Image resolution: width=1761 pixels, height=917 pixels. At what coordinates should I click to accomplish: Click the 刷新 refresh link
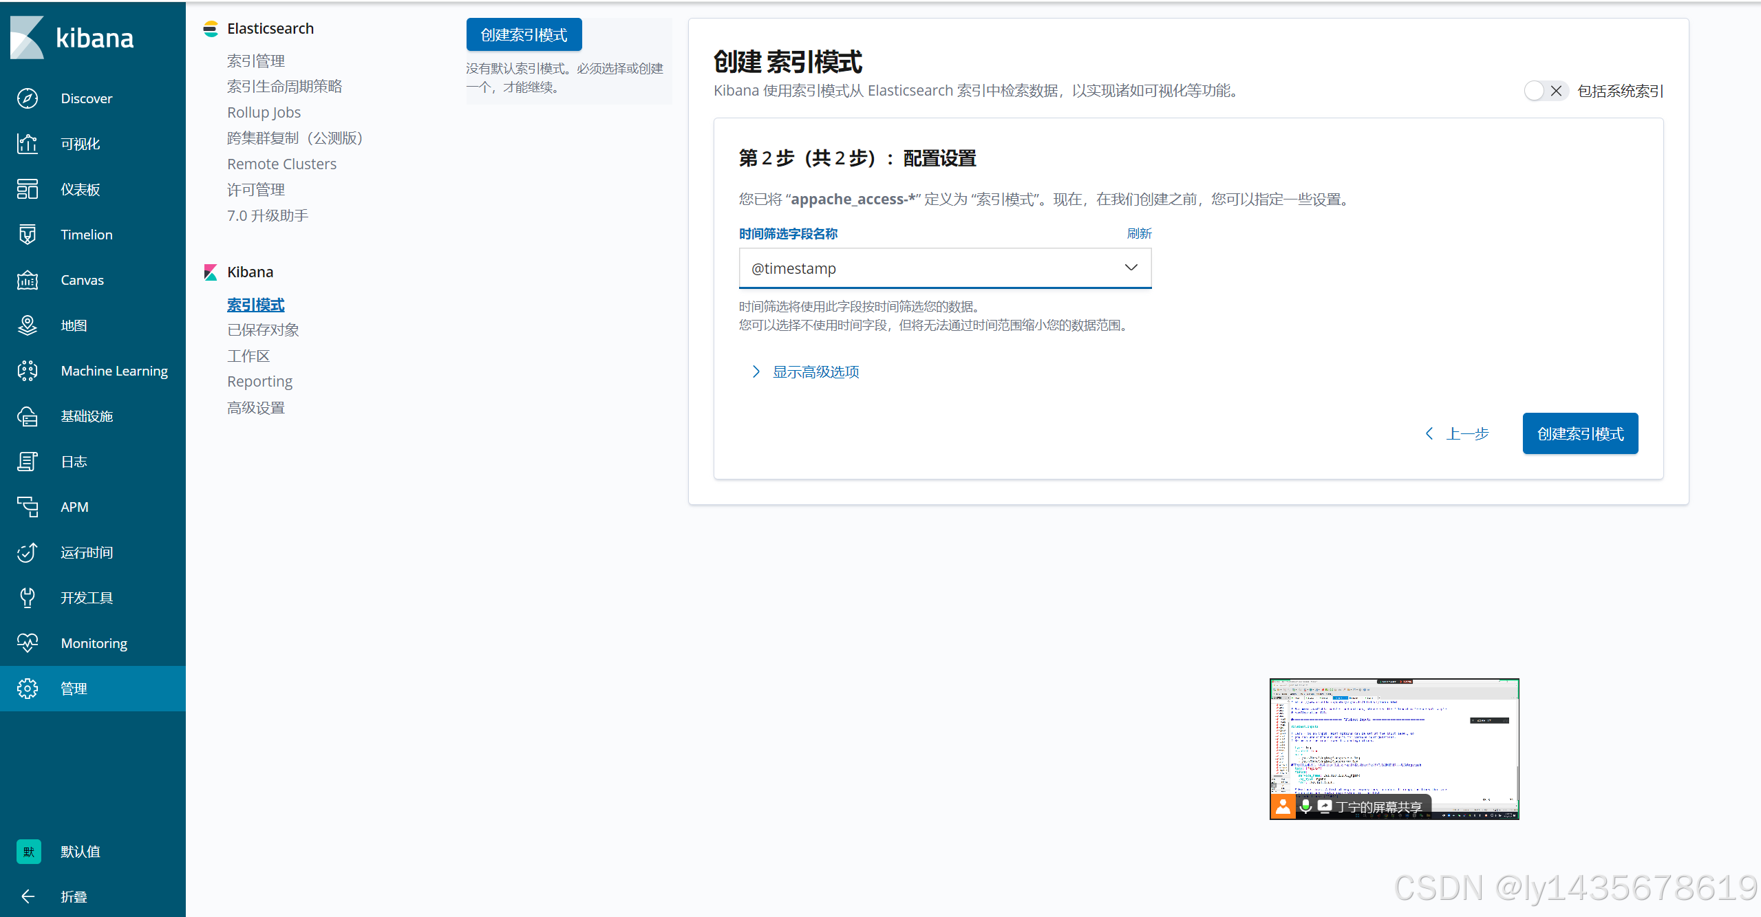(x=1138, y=234)
